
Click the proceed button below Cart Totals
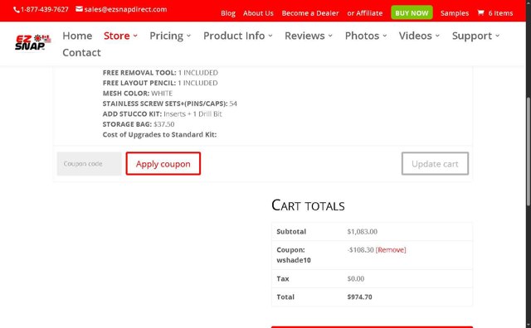(x=372, y=327)
